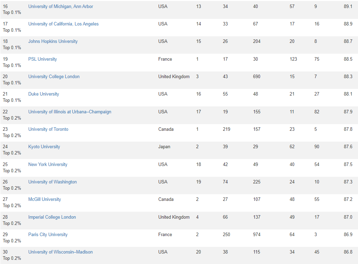
Task: Open the PSL University page
Action: pos(43,59)
